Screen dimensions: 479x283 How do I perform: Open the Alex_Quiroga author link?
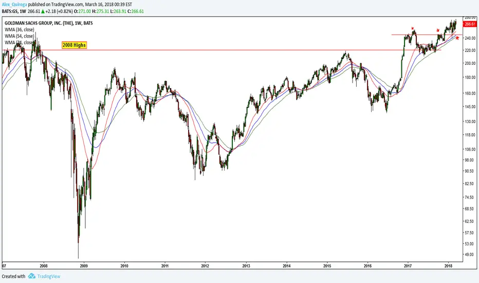coord(14,5)
